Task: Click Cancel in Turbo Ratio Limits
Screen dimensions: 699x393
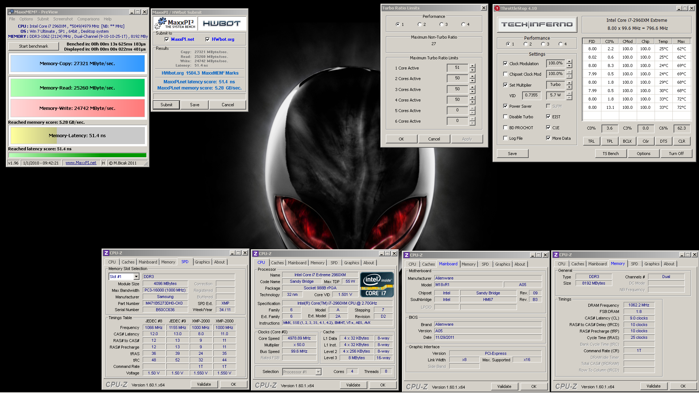Action: [x=434, y=139]
